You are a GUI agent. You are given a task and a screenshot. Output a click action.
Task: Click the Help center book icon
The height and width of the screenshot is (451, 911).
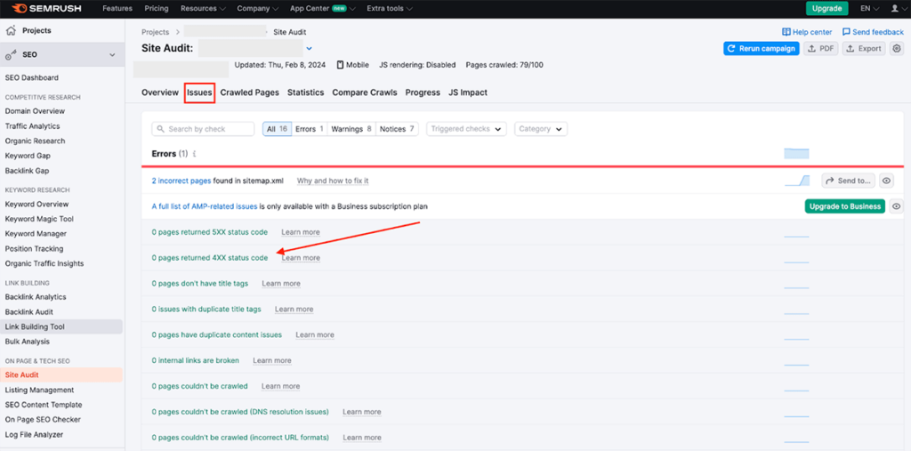(786, 32)
